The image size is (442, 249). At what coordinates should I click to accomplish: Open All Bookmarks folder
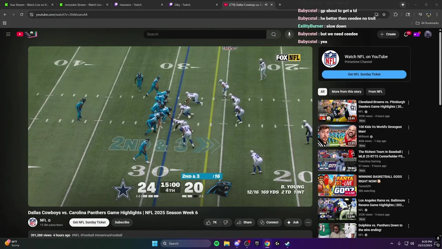coord(427,23)
